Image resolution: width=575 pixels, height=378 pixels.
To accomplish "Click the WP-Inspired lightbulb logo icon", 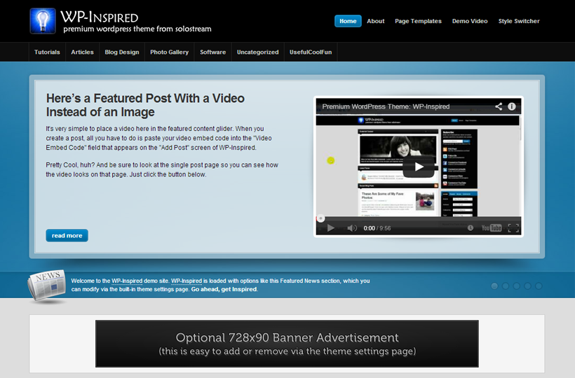I will point(43,21).
